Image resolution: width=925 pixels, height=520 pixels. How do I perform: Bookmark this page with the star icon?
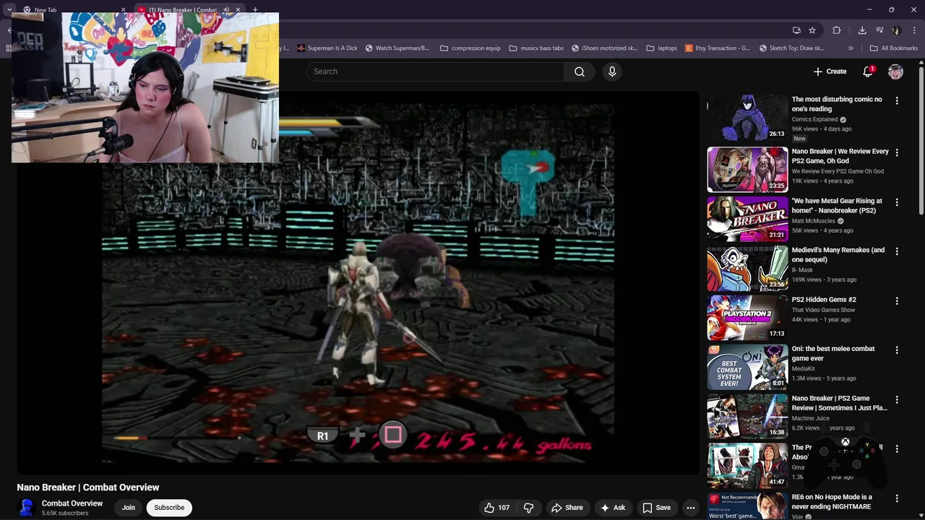click(x=812, y=30)
